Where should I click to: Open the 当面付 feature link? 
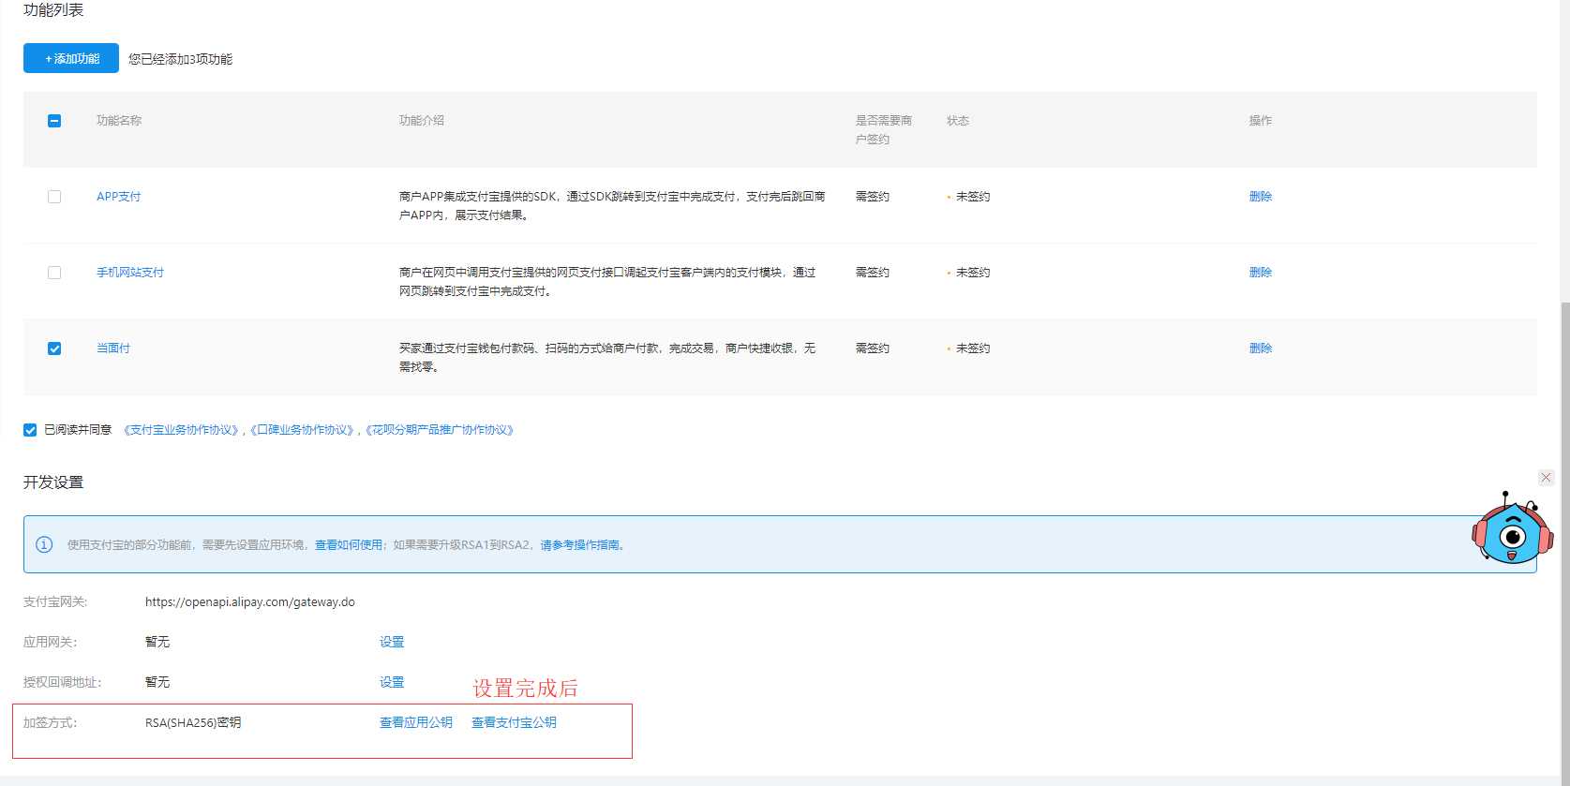113,349
